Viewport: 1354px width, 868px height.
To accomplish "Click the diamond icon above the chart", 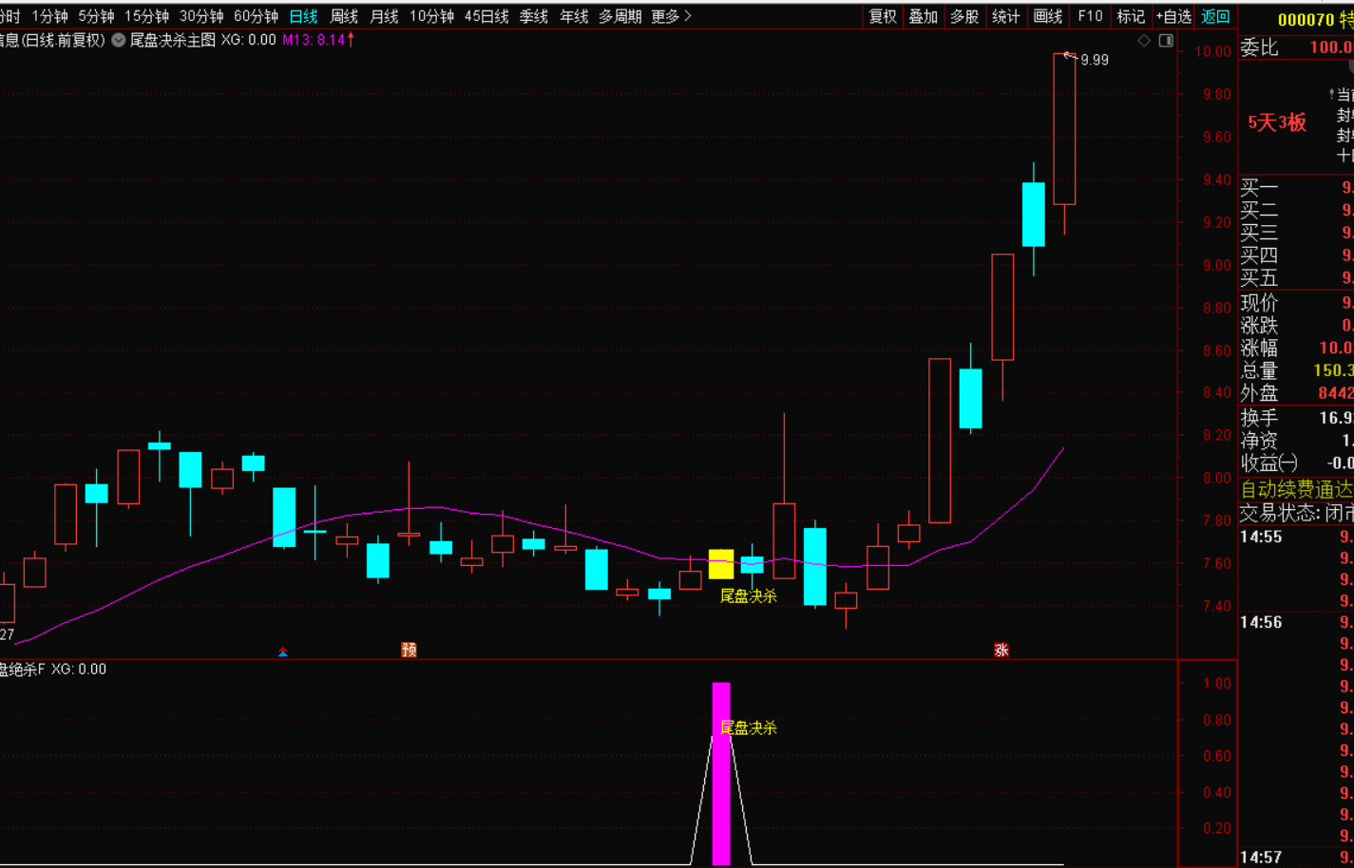I will [1144, 40].
